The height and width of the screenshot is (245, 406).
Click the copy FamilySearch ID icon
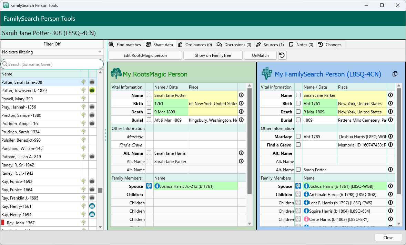click(395, 74)
